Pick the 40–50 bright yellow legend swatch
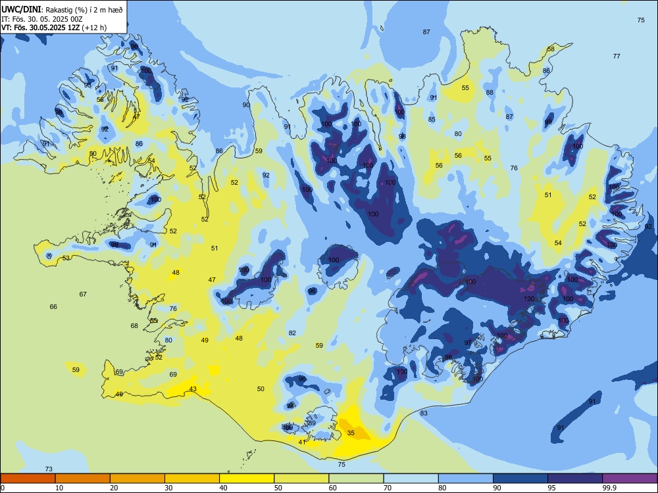This screenshot has height=493, width=658. 247,479
